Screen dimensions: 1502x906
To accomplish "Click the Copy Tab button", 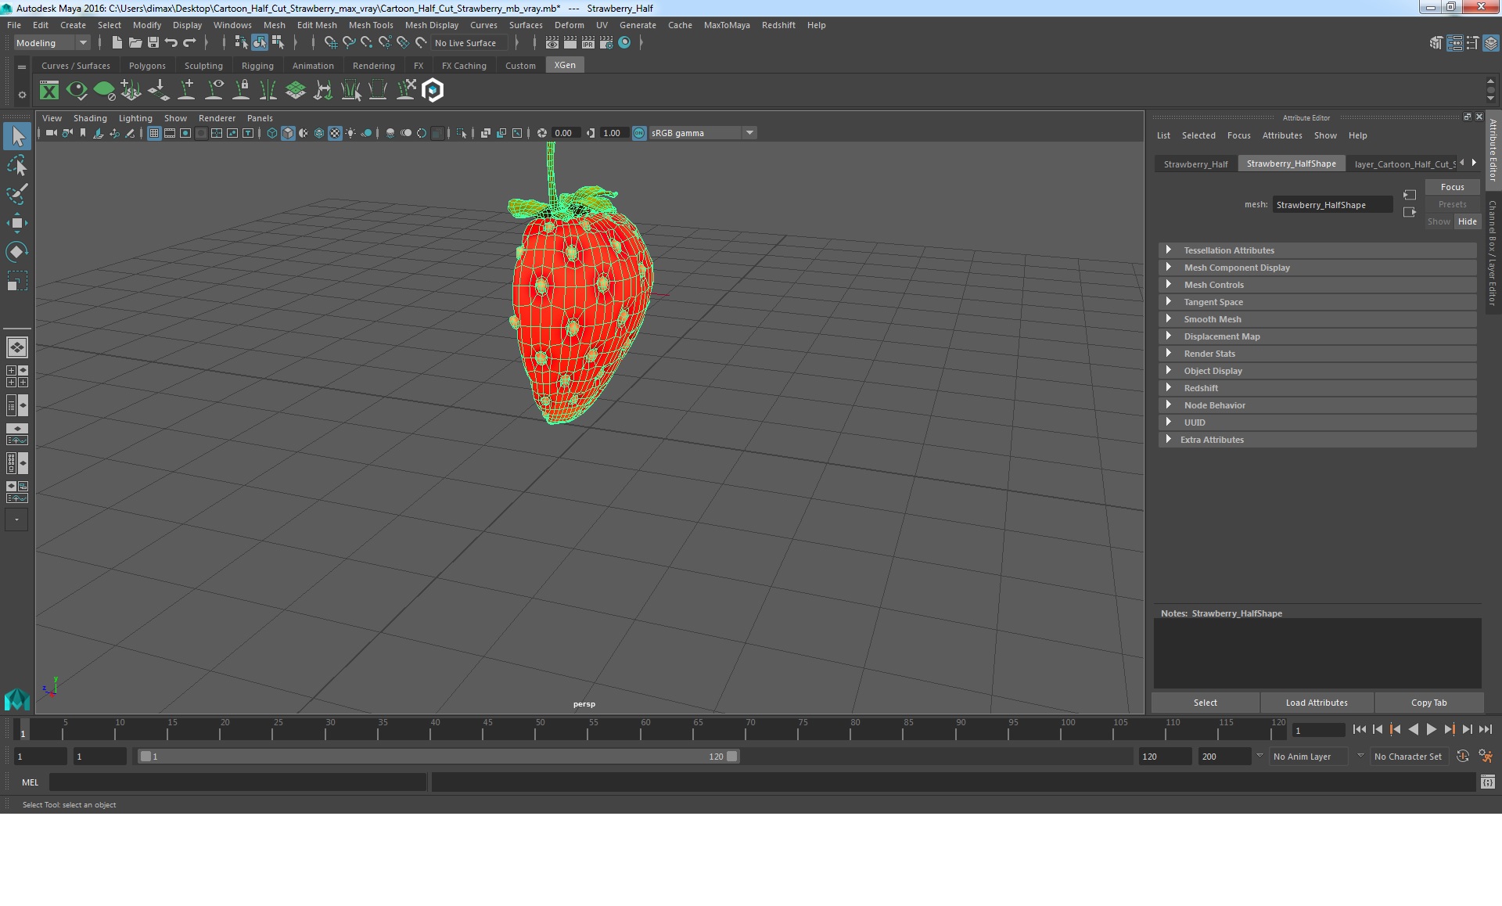I will click(1428, 703).
